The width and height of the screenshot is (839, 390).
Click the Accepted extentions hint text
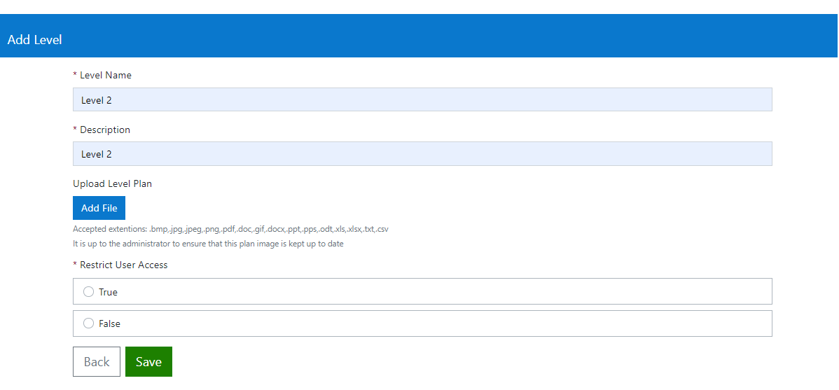230,229
